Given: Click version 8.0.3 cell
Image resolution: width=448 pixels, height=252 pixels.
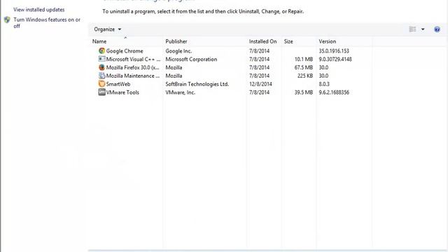Looking at the screenshot, I should (324, 84).
